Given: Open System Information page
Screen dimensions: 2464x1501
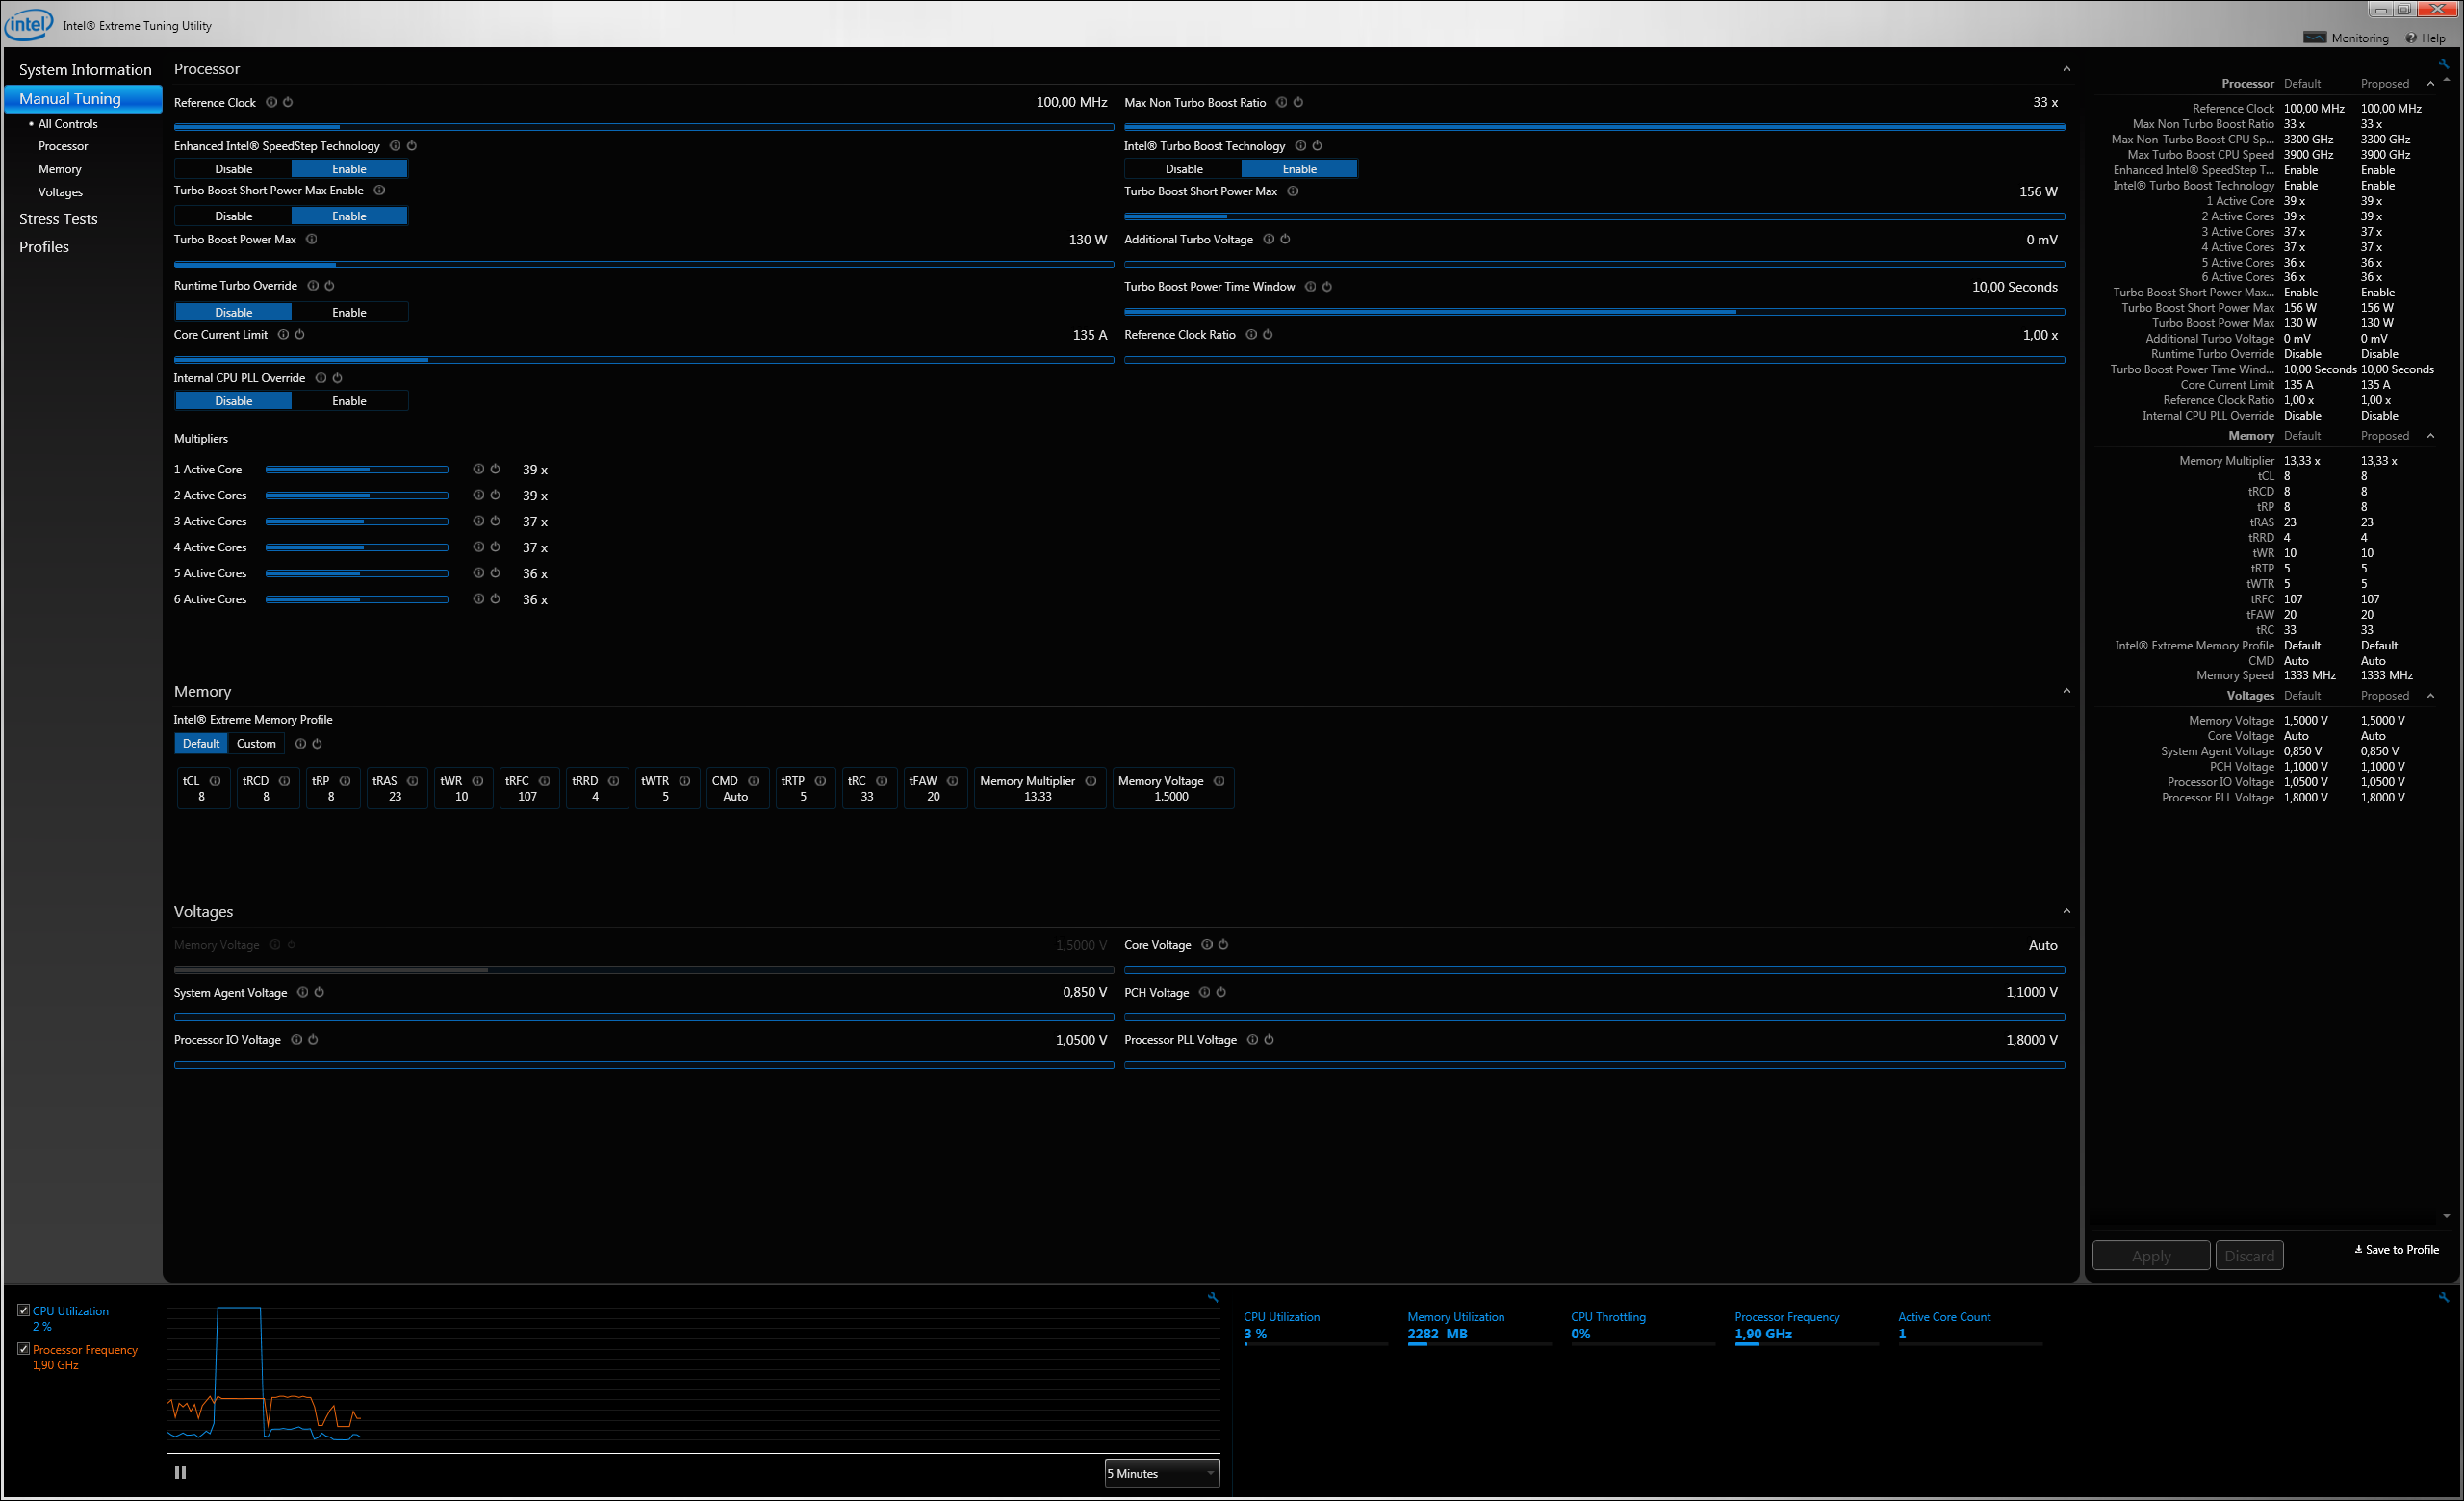Looking at the screenshot, I should (x=85, y=69).
